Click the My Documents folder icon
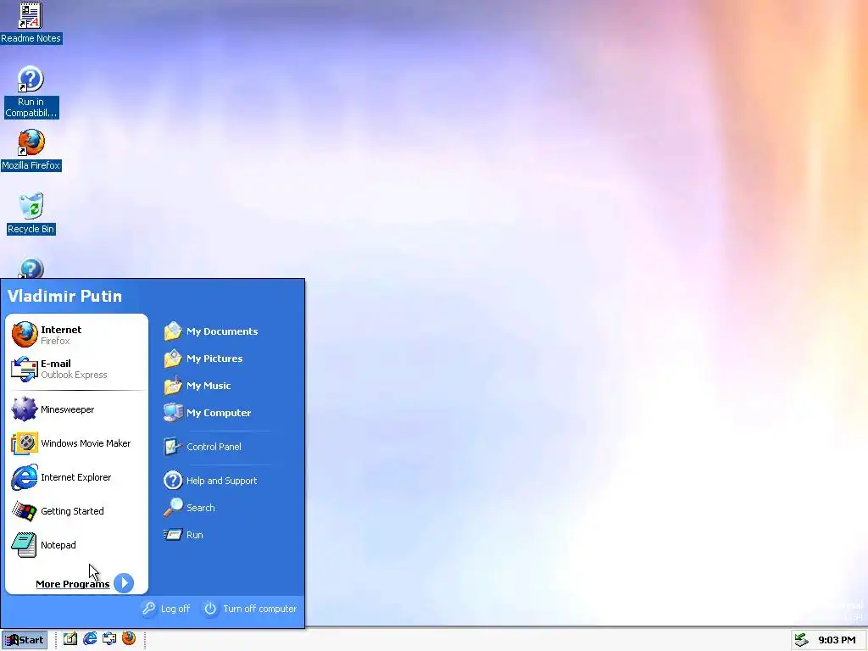 173,331
